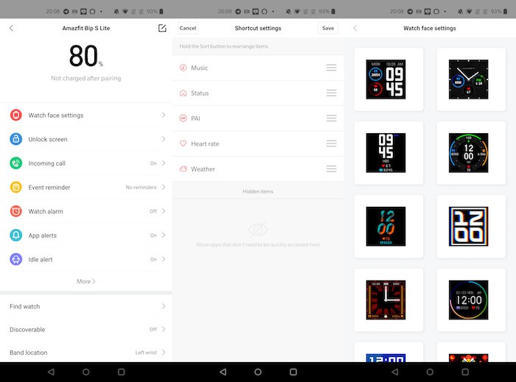
Task: Go back from the Amazfit Bip S Lite screen
Action: (12, 28)
